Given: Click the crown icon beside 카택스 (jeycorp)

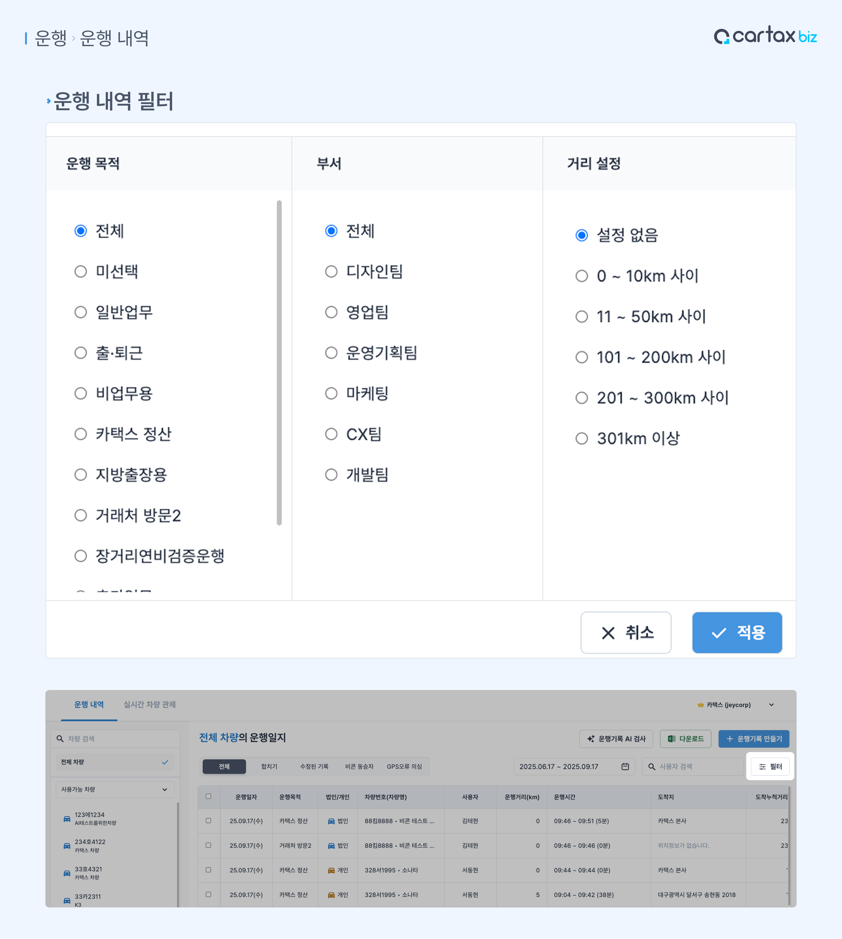Looking at the screenshot, I should [x=701, y=705].
